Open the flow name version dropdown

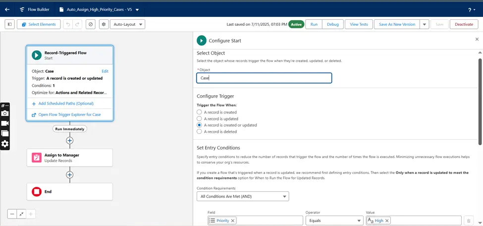tap(137, 9)
